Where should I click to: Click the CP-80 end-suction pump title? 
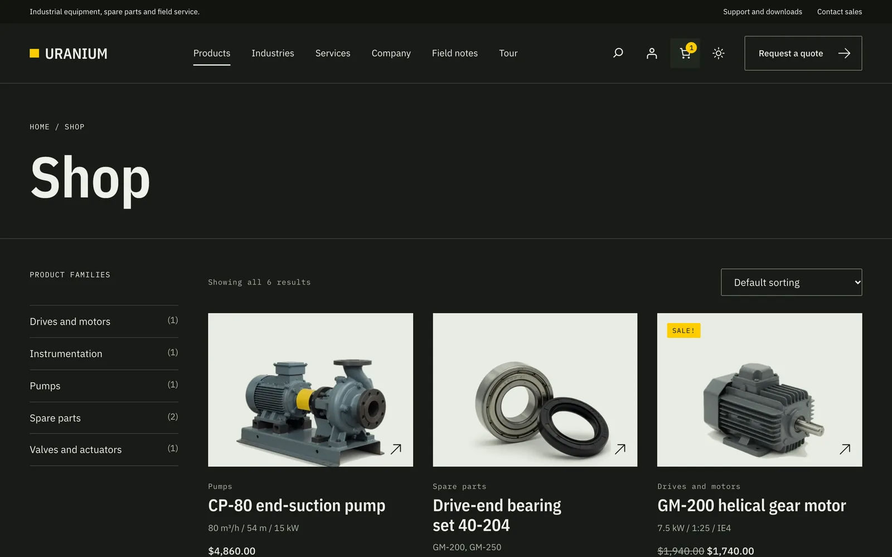coord(297,505)
